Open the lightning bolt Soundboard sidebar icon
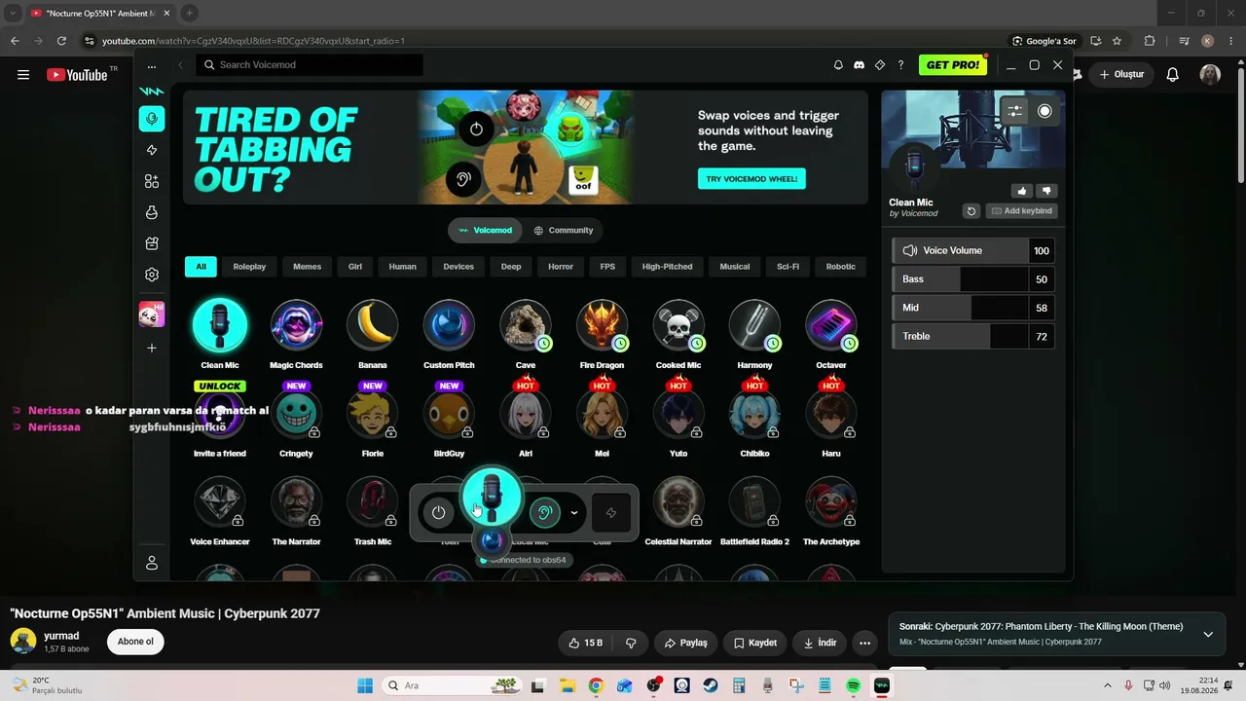The image size is (1246, 701). [151, 150]
